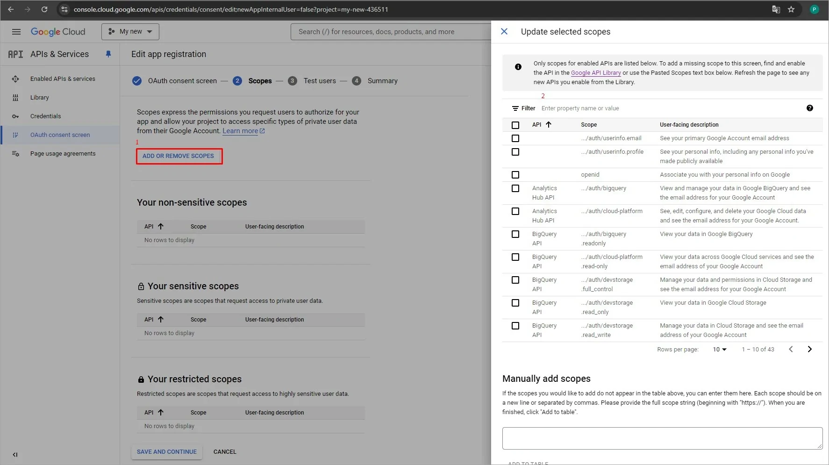Open Page usage agreements

(62, 153)
